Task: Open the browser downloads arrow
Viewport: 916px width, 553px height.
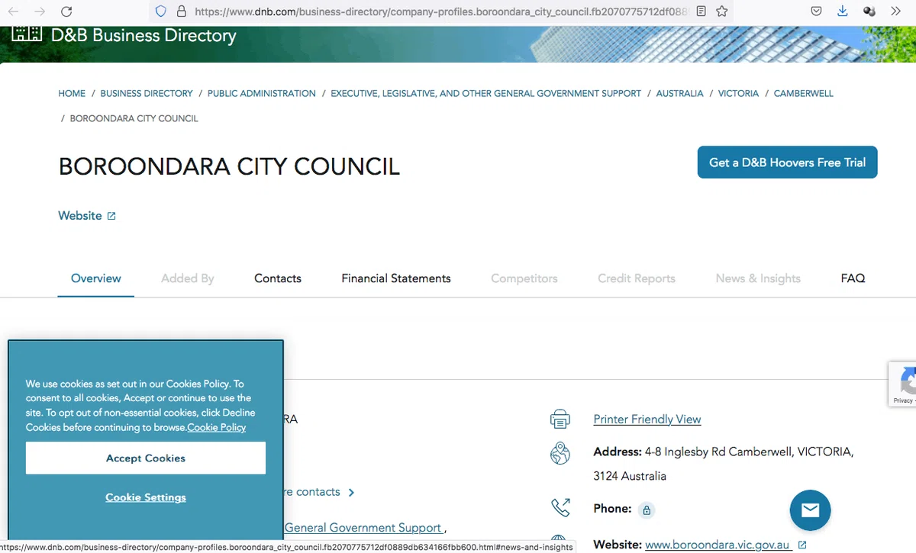Action: (x=842, y=11)
